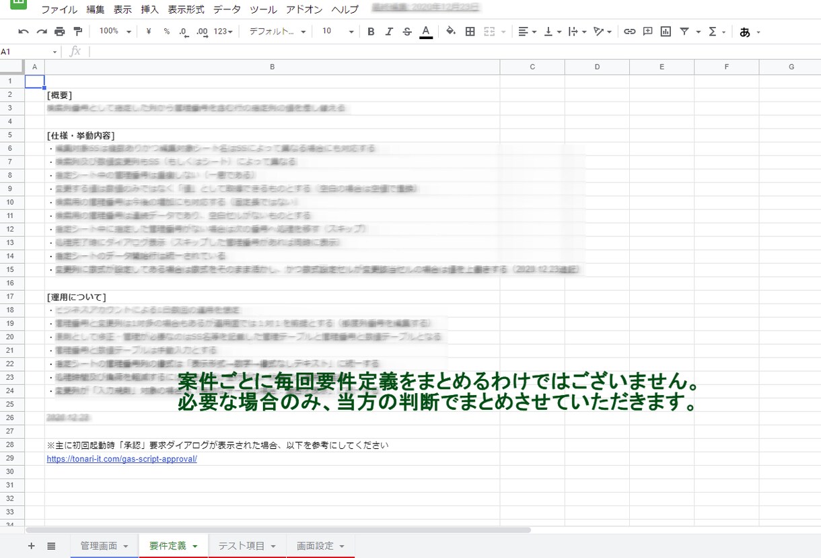This screenshot has height=558, width=821.
Task: Decrease decimal places
Action: (184, 32)
